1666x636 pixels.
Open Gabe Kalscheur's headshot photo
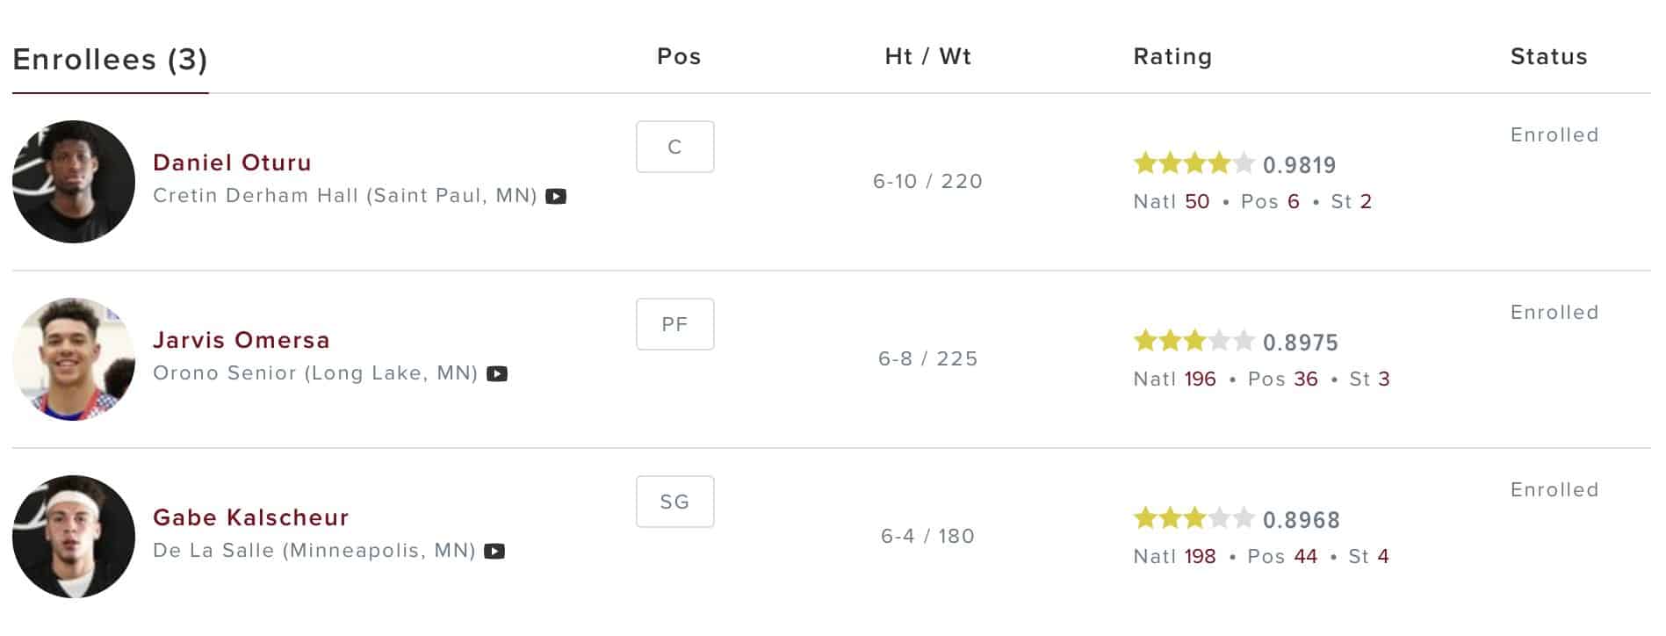(x=74, y=537)
